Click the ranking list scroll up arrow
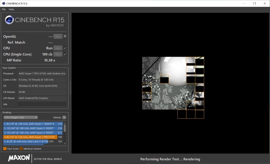 [x=65, y=123]
